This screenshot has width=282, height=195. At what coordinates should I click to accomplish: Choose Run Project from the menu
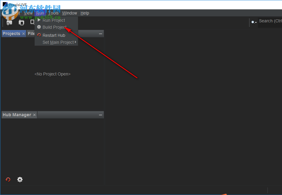(56, 20)
